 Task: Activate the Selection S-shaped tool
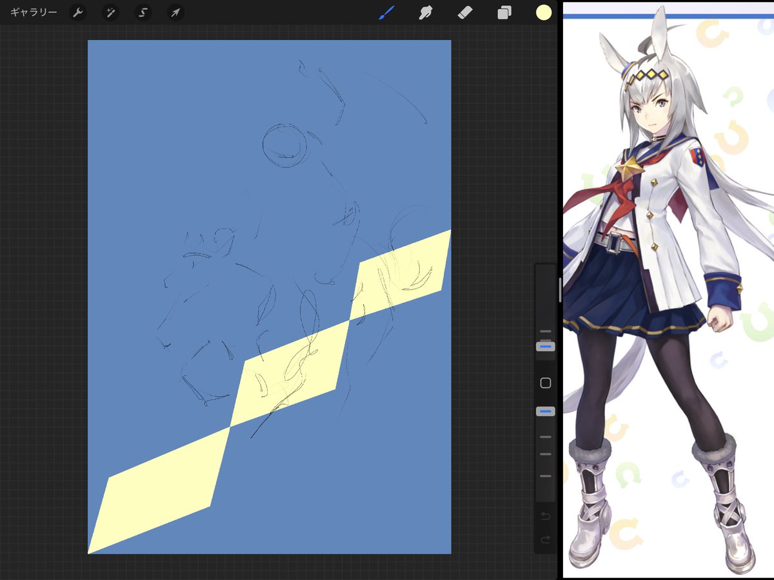pos(143,13)
